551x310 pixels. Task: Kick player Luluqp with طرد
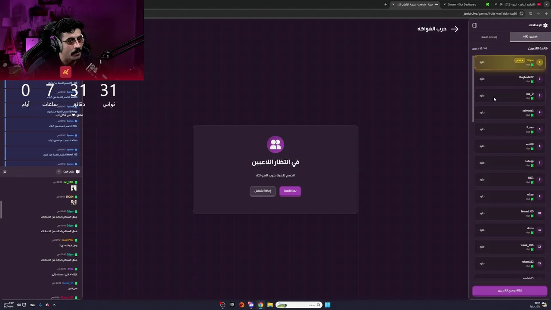[x=482, y=163]
